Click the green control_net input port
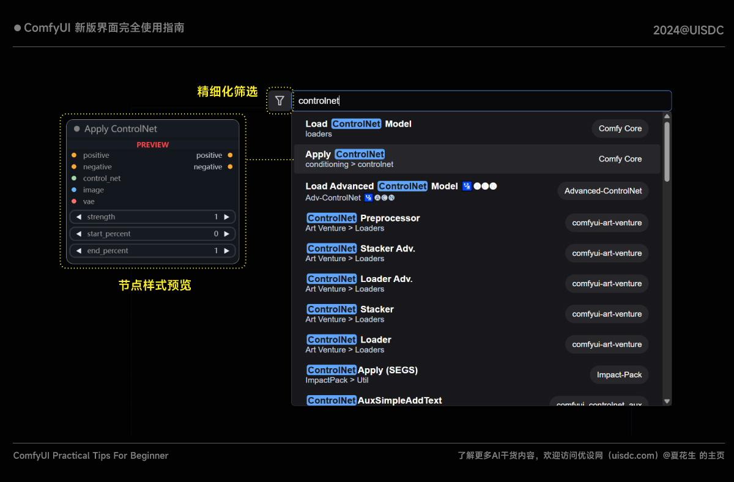 pos(74,178)
